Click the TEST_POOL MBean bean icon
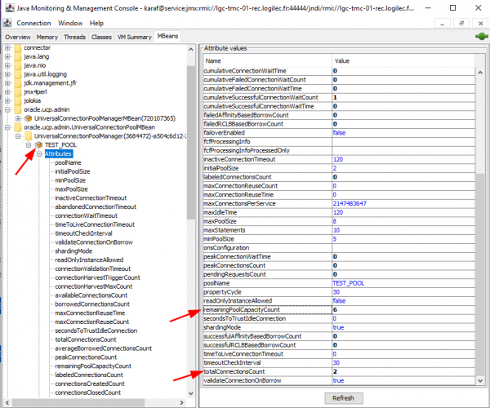 37,144
